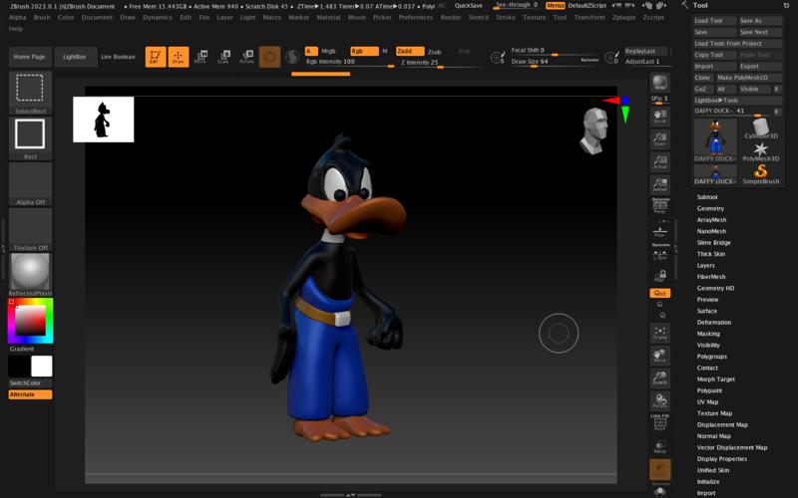Select the Rotate icon in top shelf
This screenshot has height=498, width=798.
pos(246,57)
